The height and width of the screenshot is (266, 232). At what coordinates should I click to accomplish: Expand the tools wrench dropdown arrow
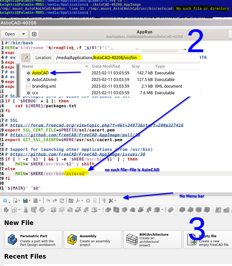click(x=115, y=201)
